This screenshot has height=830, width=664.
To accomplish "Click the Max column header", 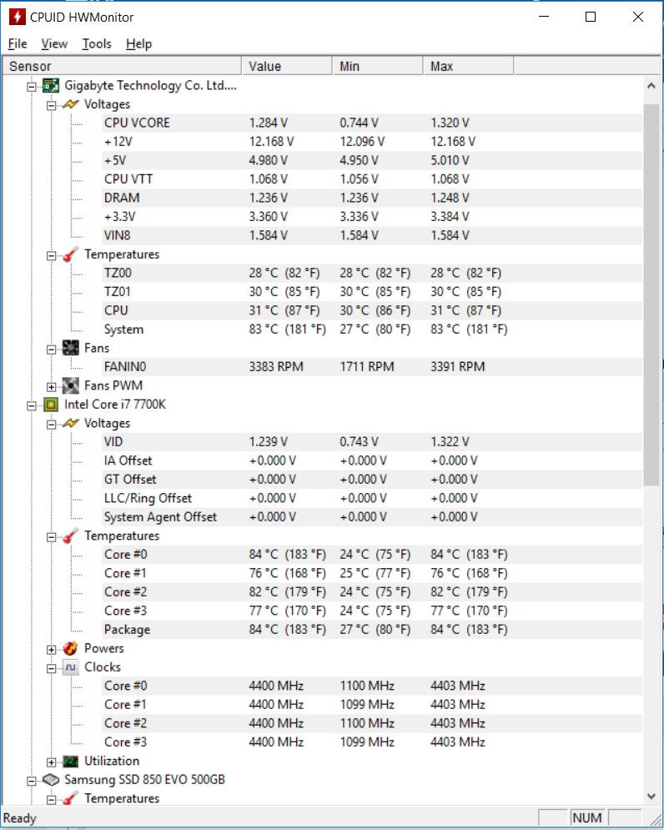I will pyautogui.click(x=468, y=66).
